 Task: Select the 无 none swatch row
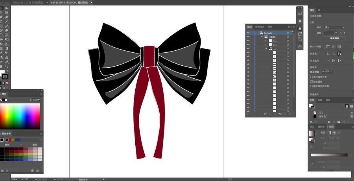[x=331, y=113]
